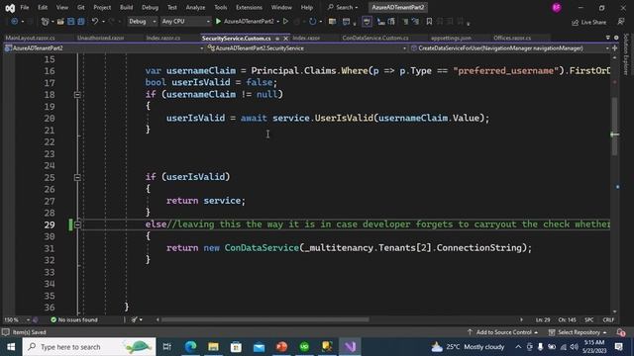Image resolution: width=634 pixels, height=356 pixels.
Task: Click the Windows taskbar search field
Action: [x=89, y=347]
